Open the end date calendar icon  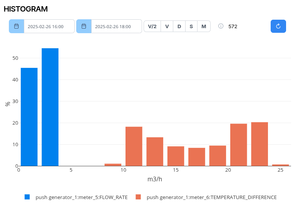(x=84, y=26)
